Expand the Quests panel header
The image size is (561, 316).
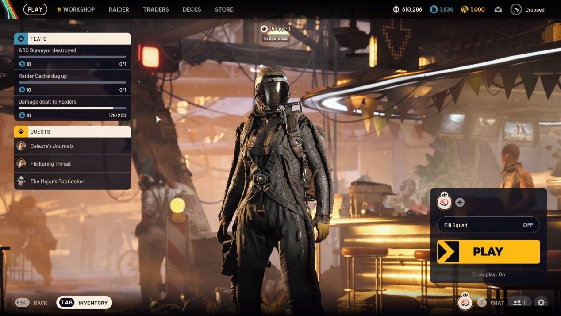coord(73,131)
